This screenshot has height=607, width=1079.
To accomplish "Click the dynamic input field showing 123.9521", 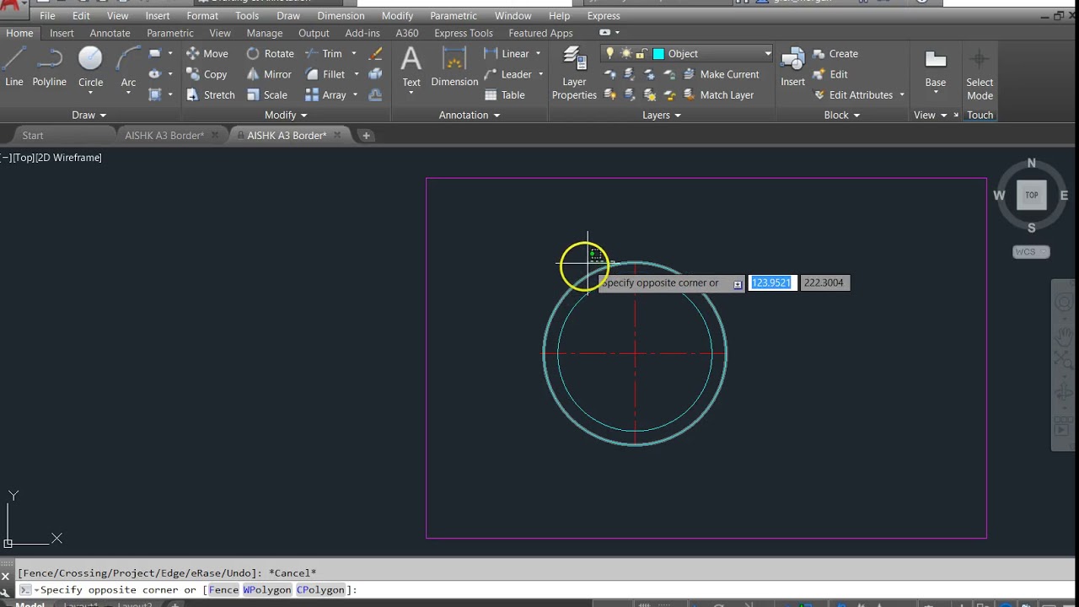I will (x=772, y=282).
